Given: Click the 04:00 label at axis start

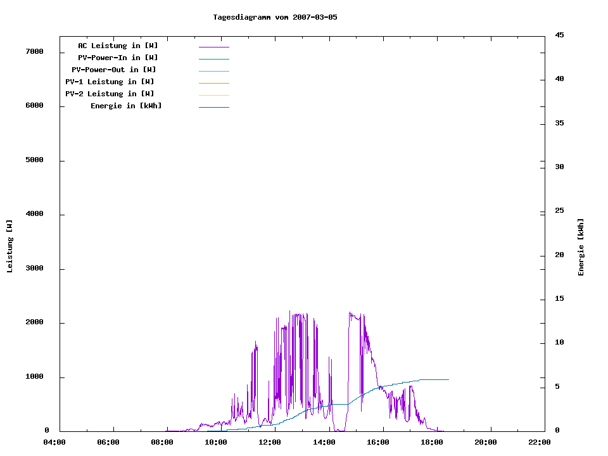Looking at the screenshot, I should coord(54,442).
